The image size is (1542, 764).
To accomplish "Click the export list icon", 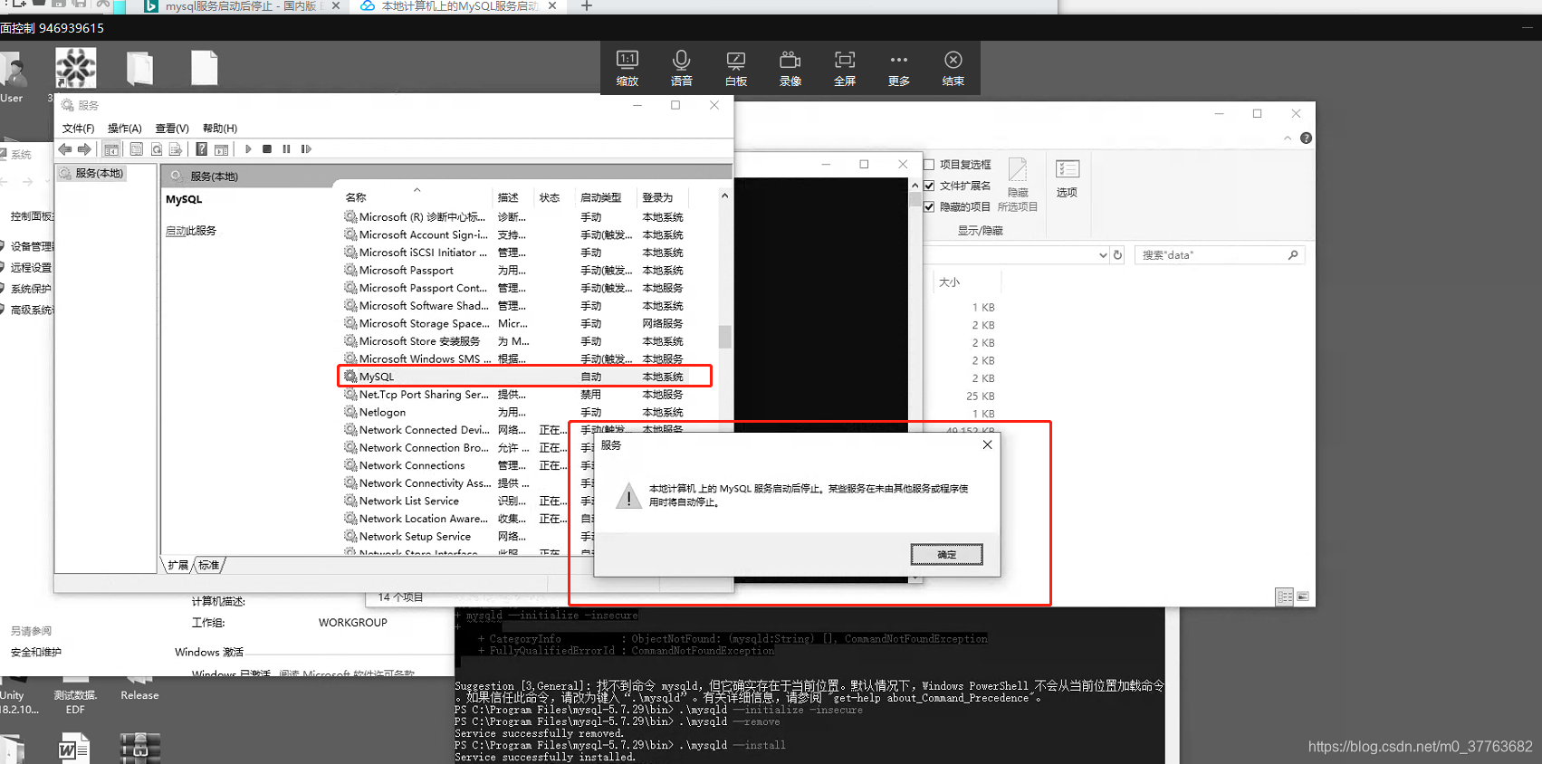I will coord(176,149).
